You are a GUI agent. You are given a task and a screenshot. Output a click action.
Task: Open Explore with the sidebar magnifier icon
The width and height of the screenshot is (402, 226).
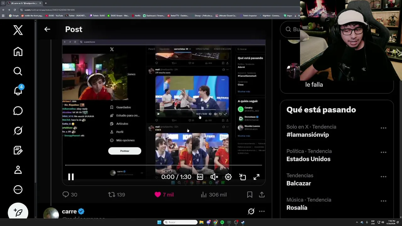pos(18,71)
